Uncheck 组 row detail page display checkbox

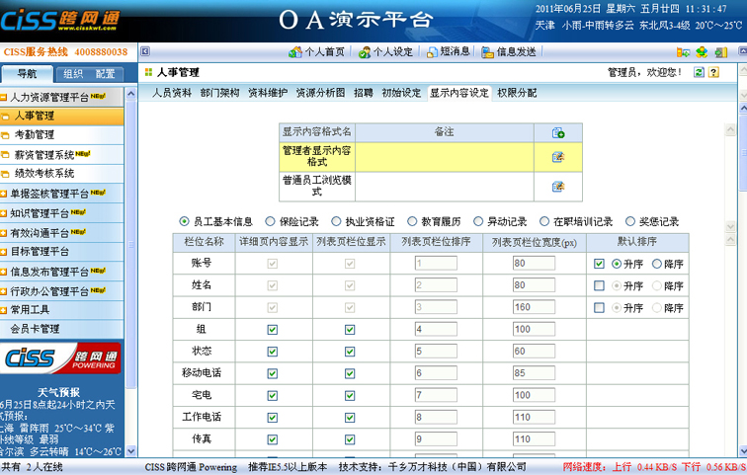273,330
